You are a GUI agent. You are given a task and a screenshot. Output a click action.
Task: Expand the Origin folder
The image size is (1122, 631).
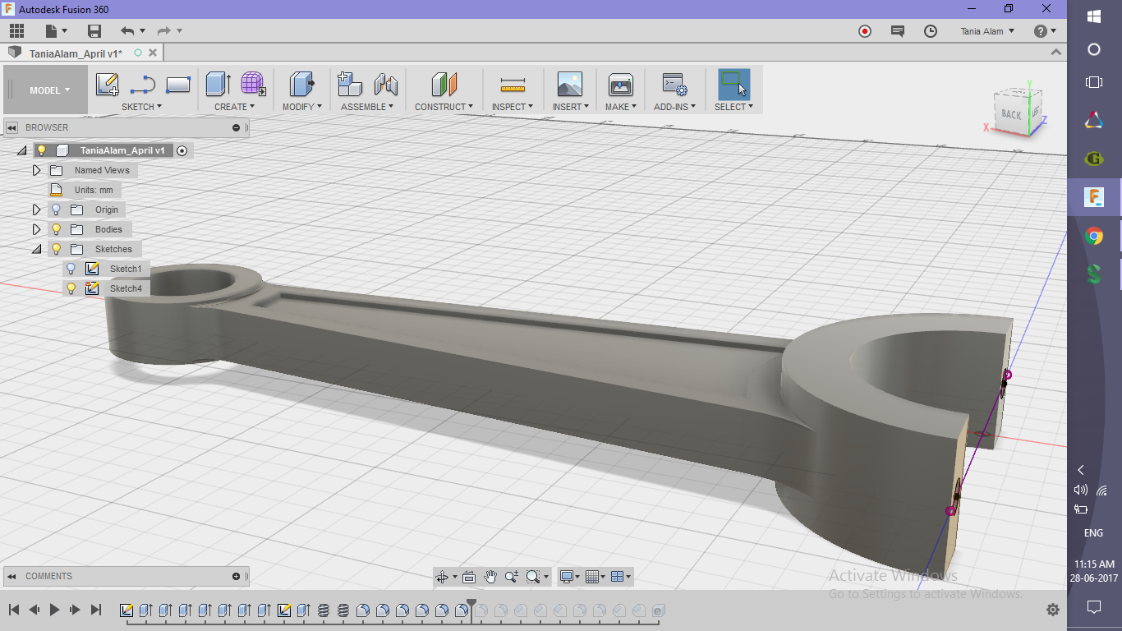pos(36,210)
